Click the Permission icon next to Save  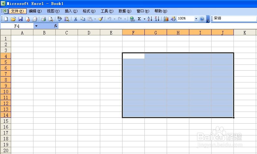[x=28, y=19]
